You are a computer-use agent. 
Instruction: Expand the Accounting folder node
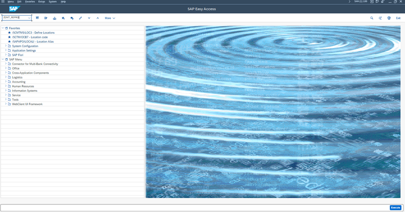6,82
